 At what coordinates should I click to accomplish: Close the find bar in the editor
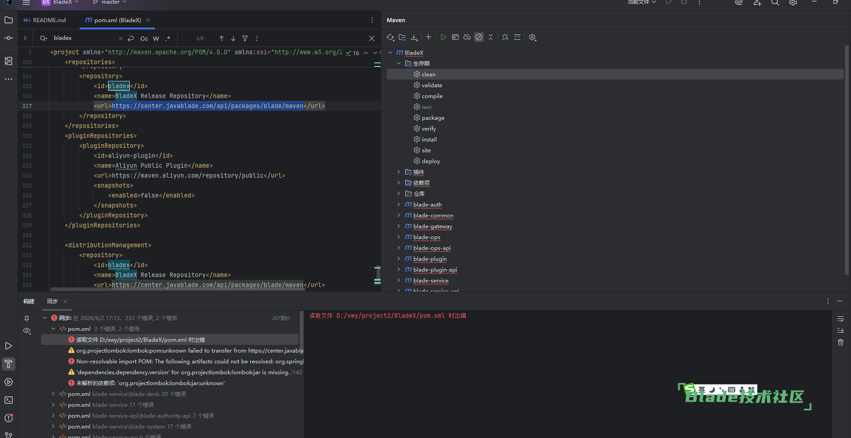pyautogui.click(x=372, y=38)
